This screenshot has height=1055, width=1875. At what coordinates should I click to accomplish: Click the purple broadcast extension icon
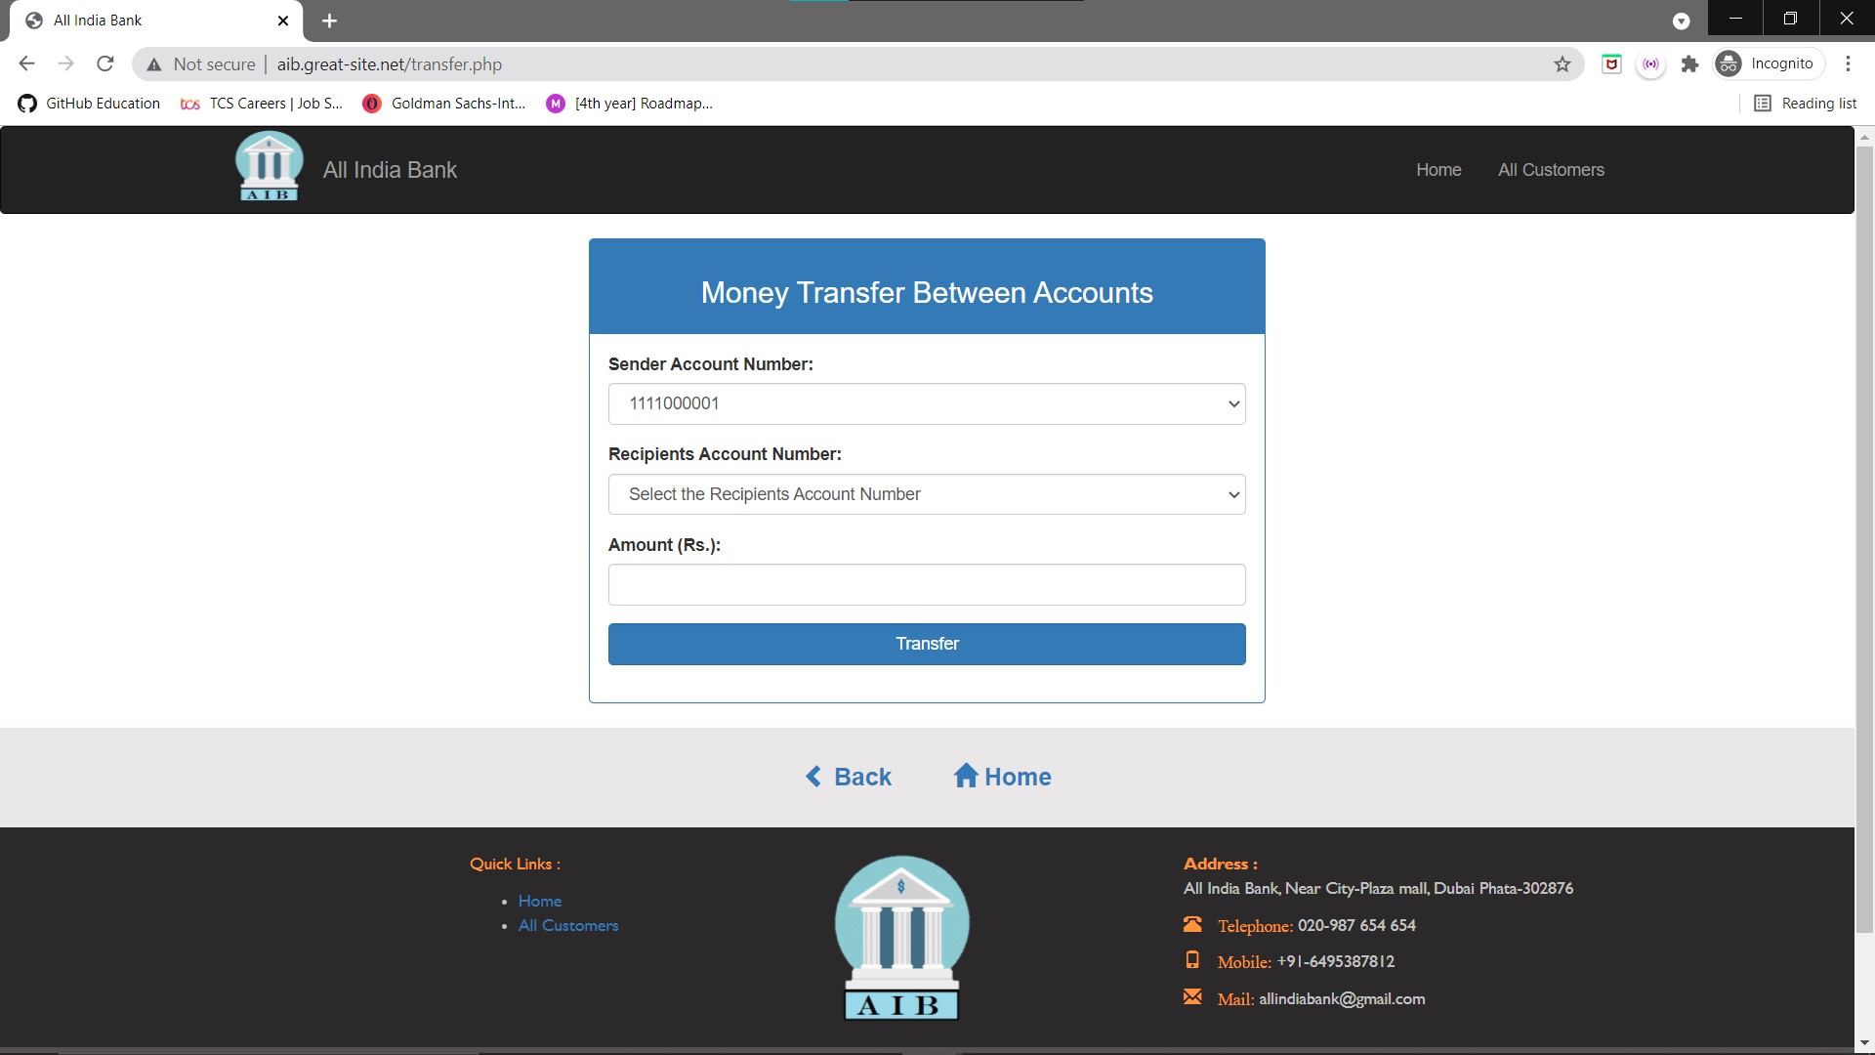coord(1650,63)
